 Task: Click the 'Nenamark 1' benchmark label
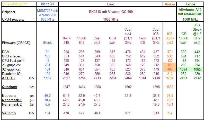tap(12, 100)
